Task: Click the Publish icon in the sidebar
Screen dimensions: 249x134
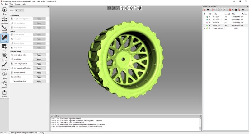Action: 4,93
